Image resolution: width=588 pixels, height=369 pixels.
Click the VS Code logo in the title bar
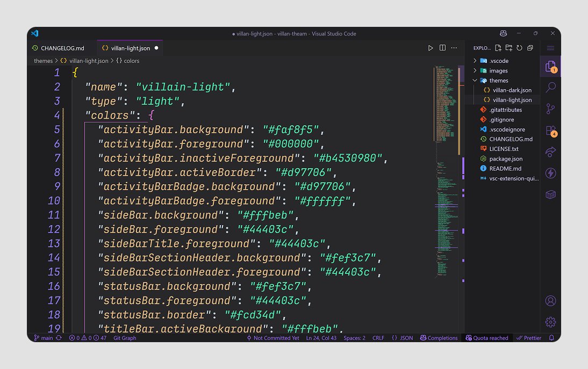(35, 33)
